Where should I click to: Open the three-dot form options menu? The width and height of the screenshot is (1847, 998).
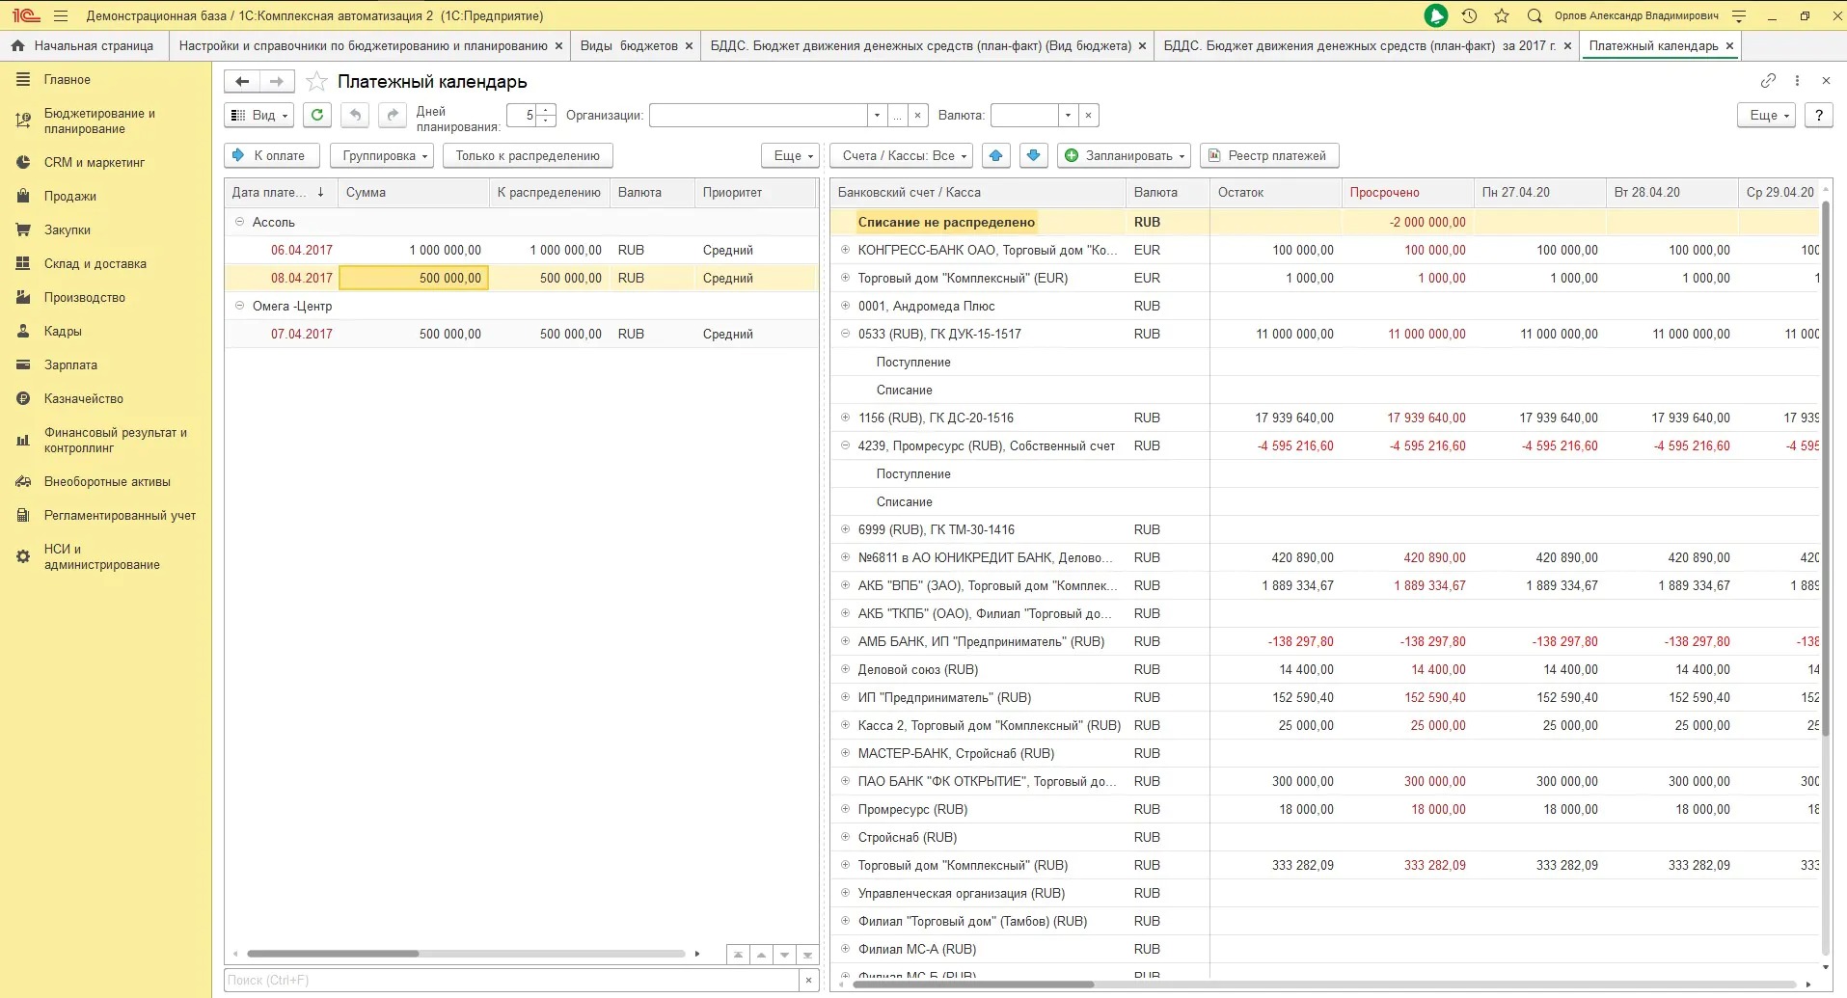[x=1797, y=81]
